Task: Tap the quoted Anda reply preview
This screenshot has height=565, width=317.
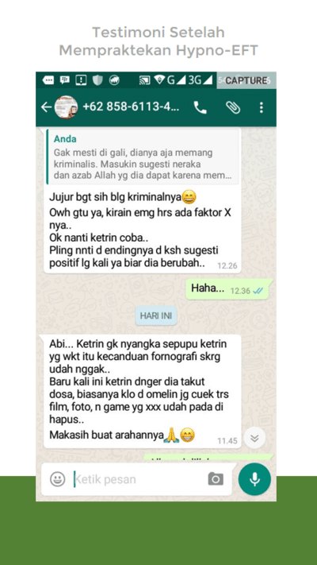Action: tap(143, 157)
